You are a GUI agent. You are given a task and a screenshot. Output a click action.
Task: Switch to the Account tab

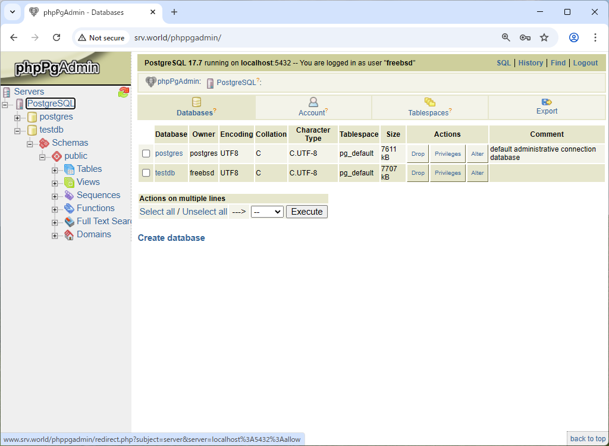pos(313,108)
